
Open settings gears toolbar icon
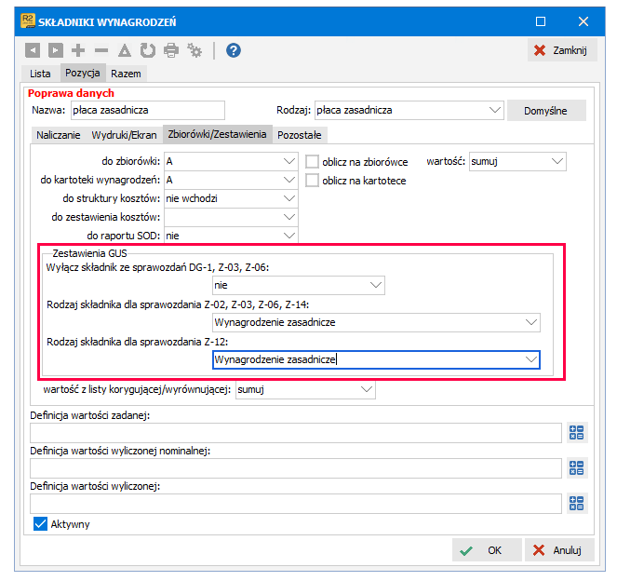coord(194,50)
